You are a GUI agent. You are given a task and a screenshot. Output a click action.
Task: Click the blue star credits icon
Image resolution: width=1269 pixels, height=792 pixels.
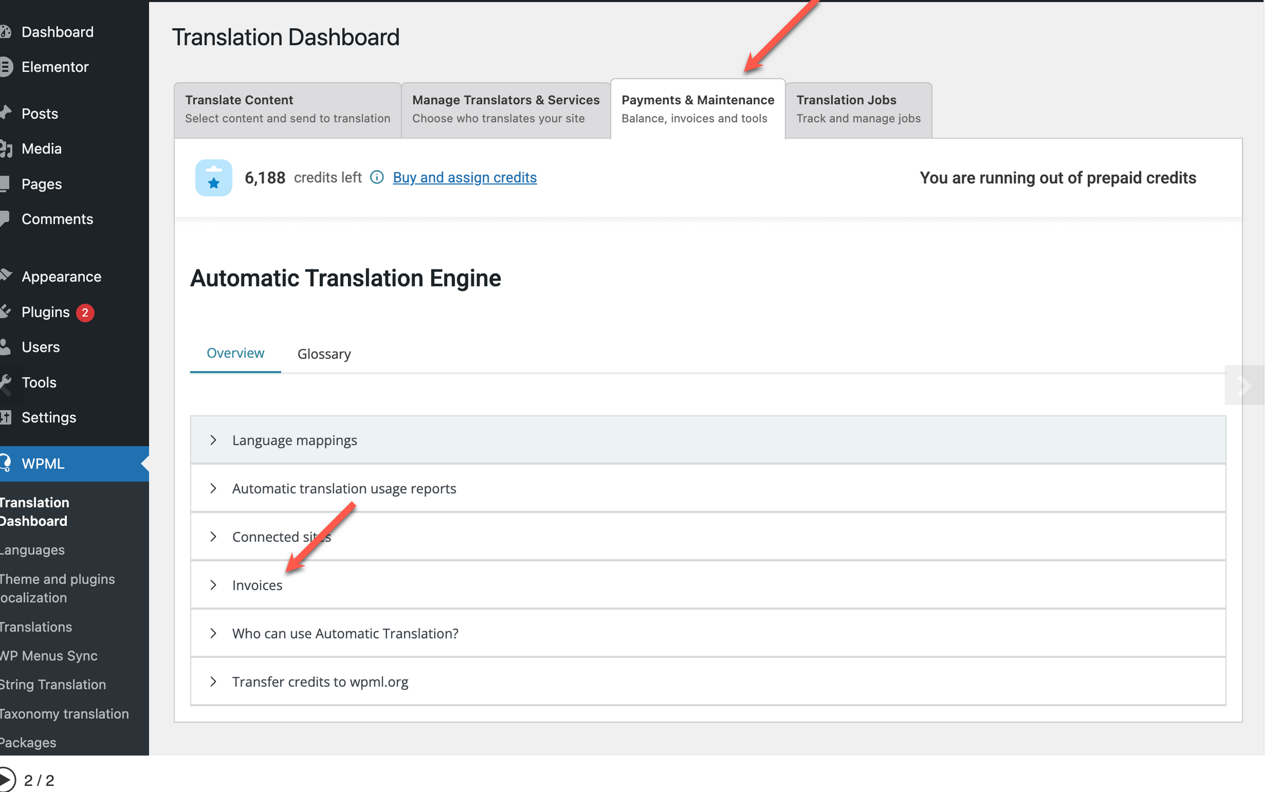tap(214, 178)
